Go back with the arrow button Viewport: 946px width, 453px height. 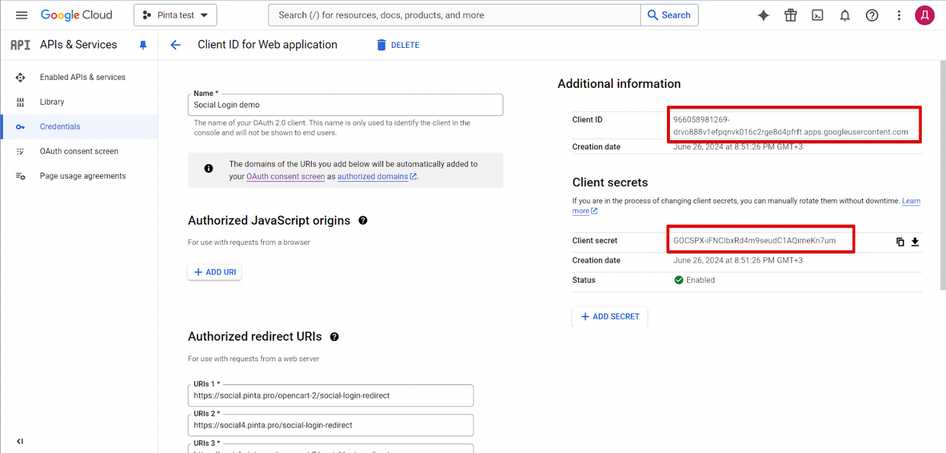pyautogui.click(x=176, y=45)
